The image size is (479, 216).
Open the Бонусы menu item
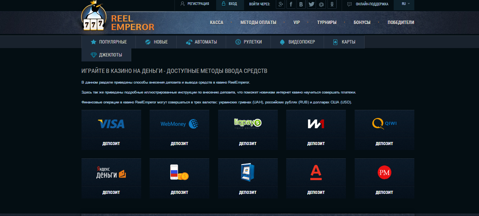pos(362,23)
